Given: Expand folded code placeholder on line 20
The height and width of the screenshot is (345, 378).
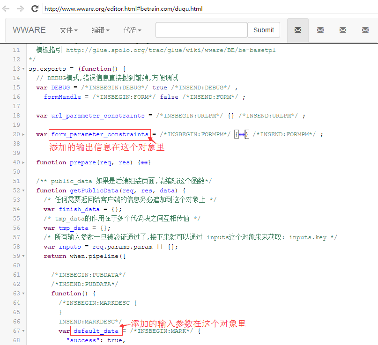Looking at the screenshot, I should tap(242, 134).
